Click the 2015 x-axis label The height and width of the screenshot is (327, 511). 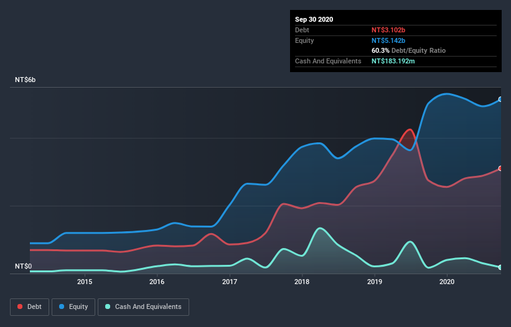pos(85,282)
